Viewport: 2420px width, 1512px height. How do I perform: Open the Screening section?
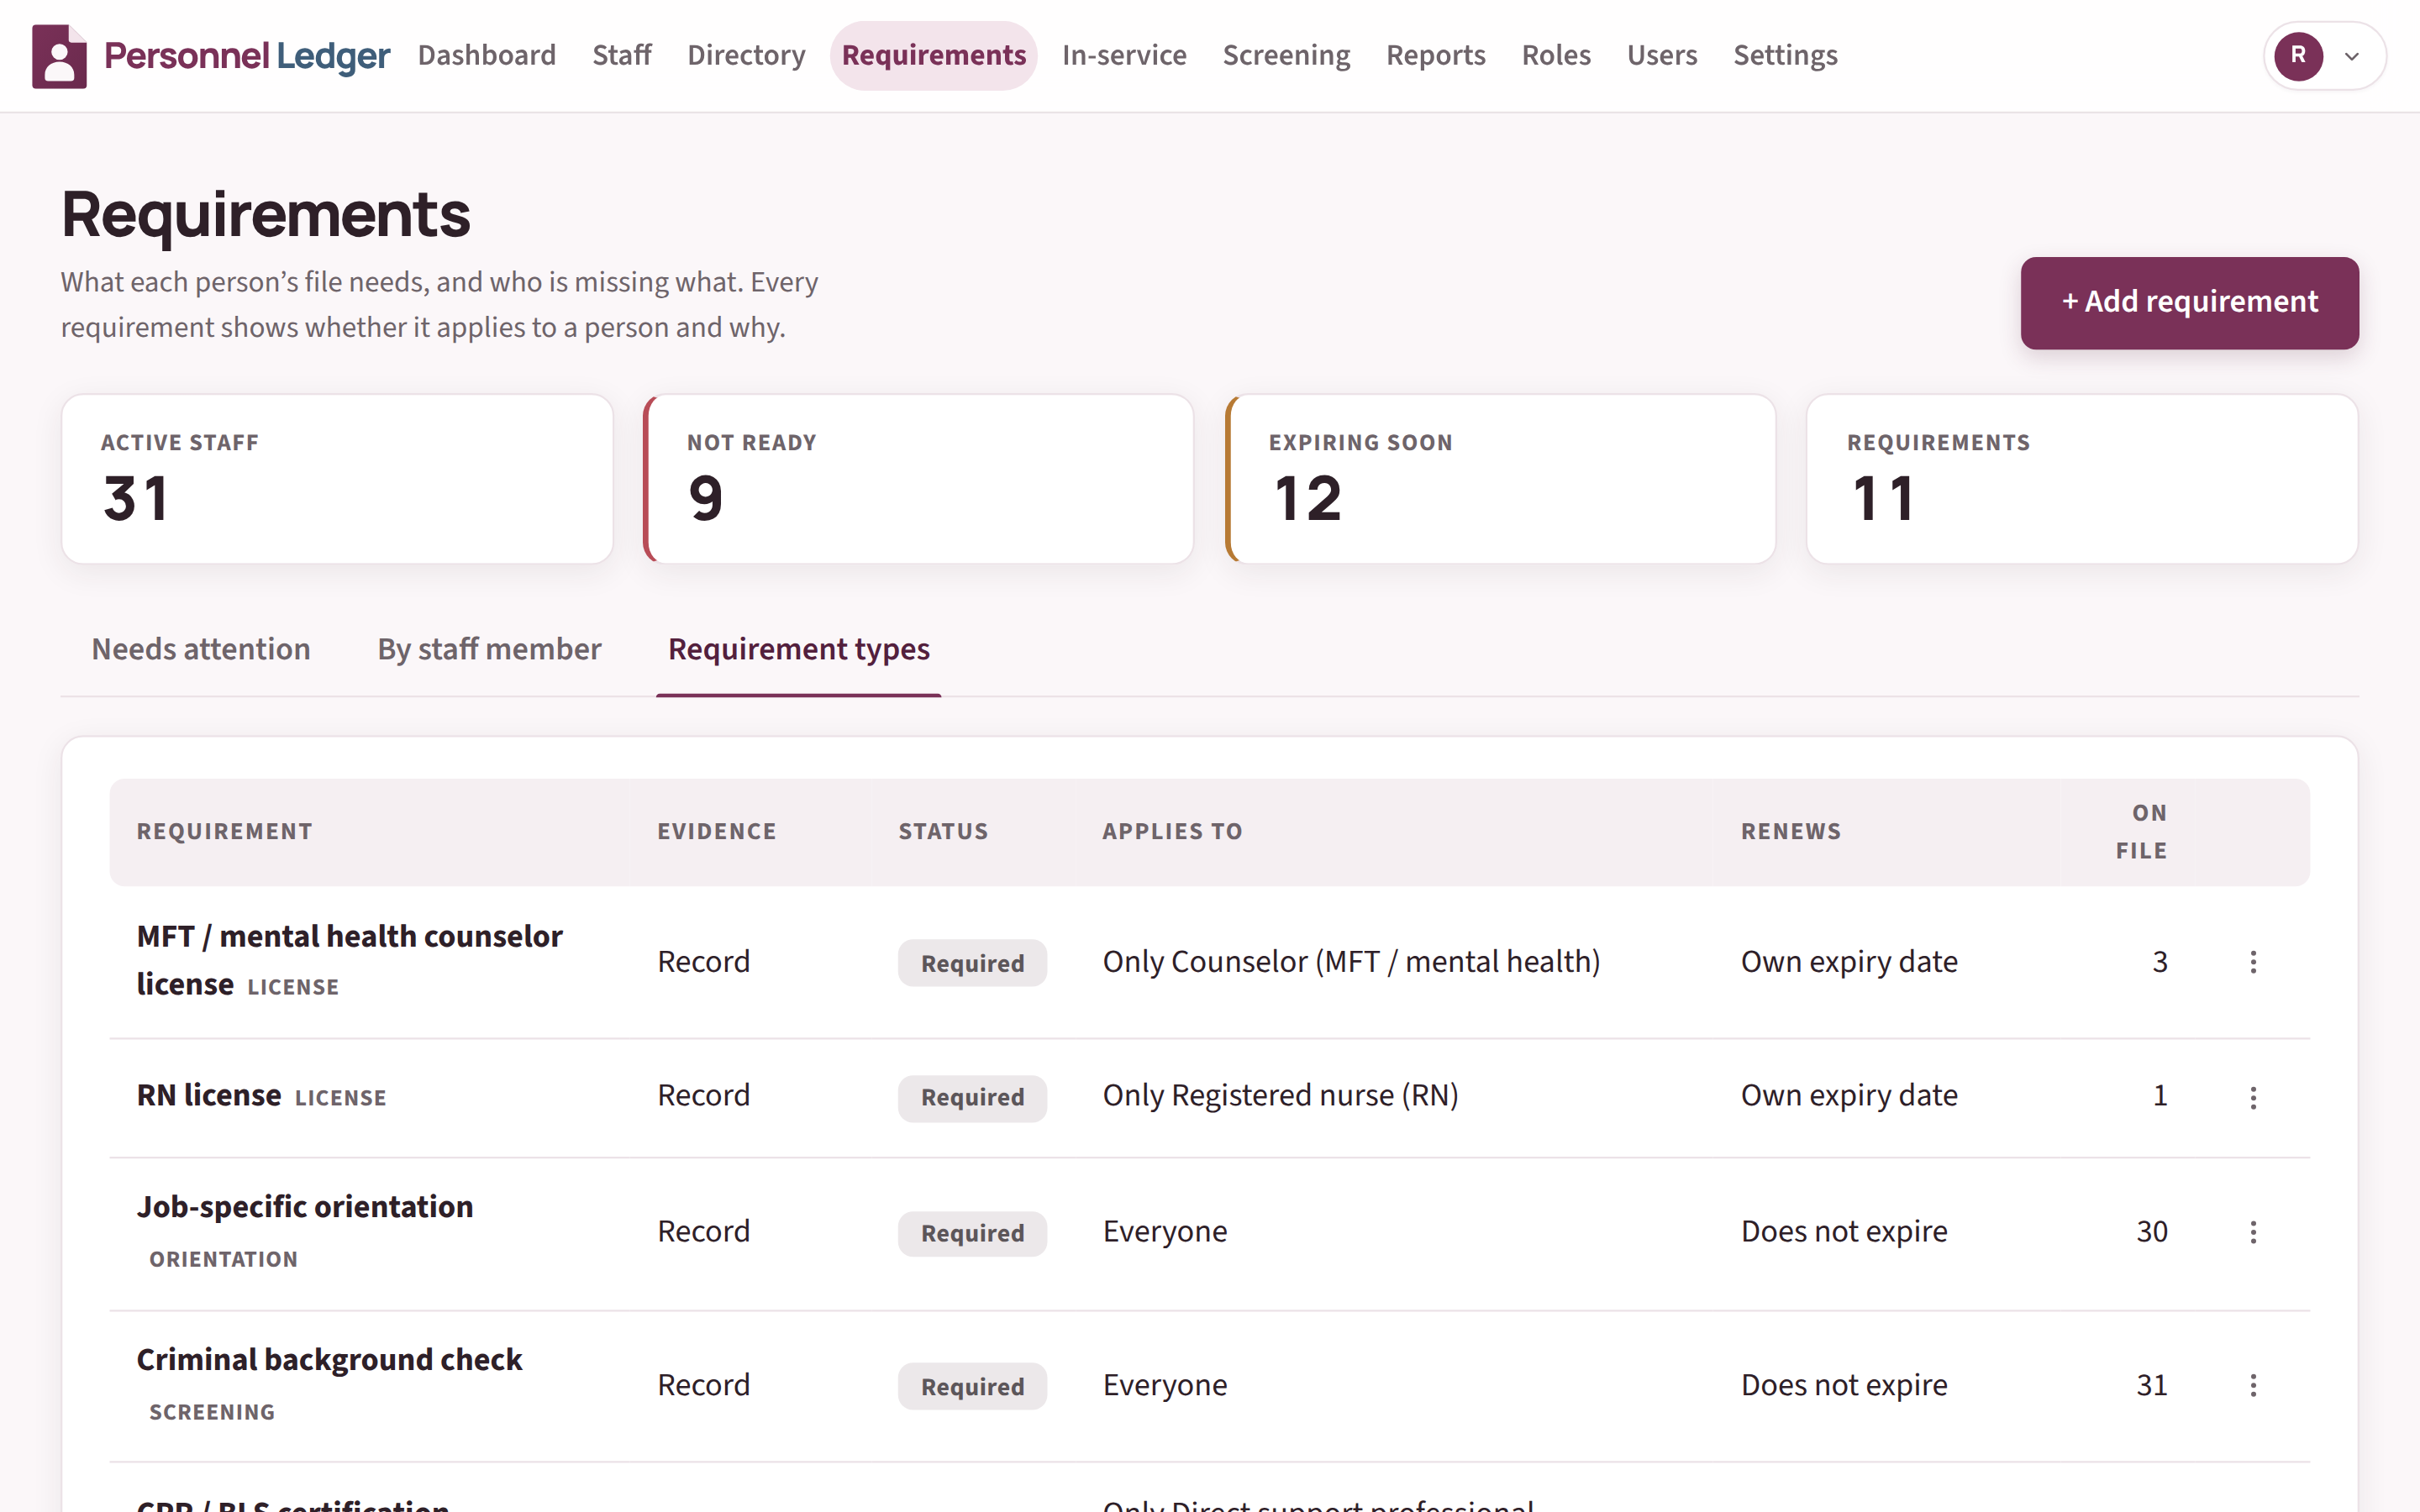click(x=1286, y=55)
